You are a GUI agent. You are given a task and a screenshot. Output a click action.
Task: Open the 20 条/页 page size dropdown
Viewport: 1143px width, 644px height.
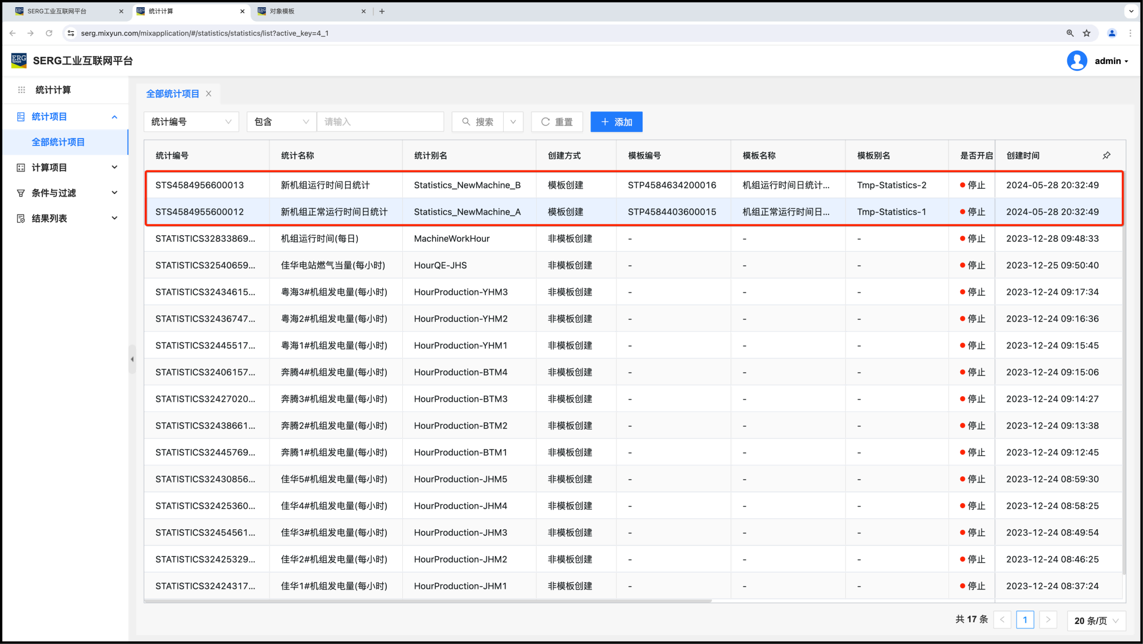(1096, 621)
